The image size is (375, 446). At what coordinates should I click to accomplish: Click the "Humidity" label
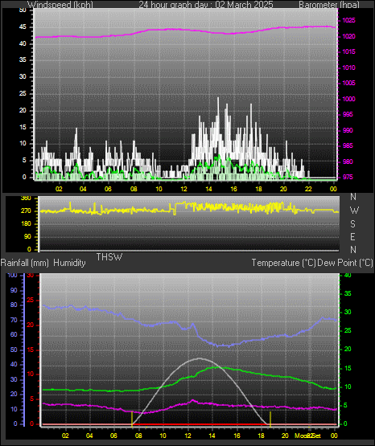tap(69, 263)
